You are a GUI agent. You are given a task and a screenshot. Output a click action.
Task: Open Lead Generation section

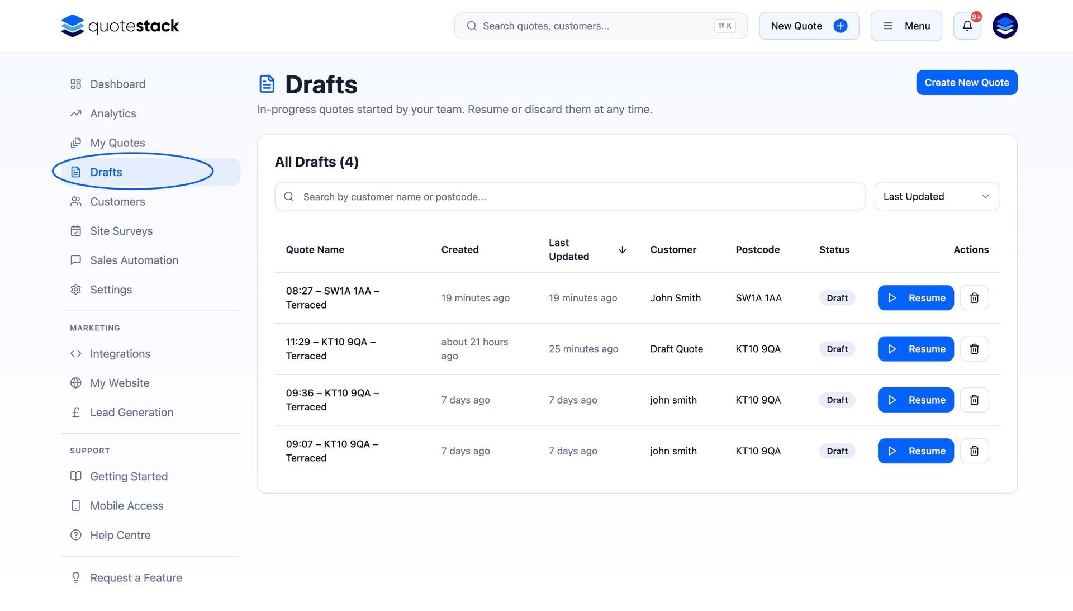point(131,413)
